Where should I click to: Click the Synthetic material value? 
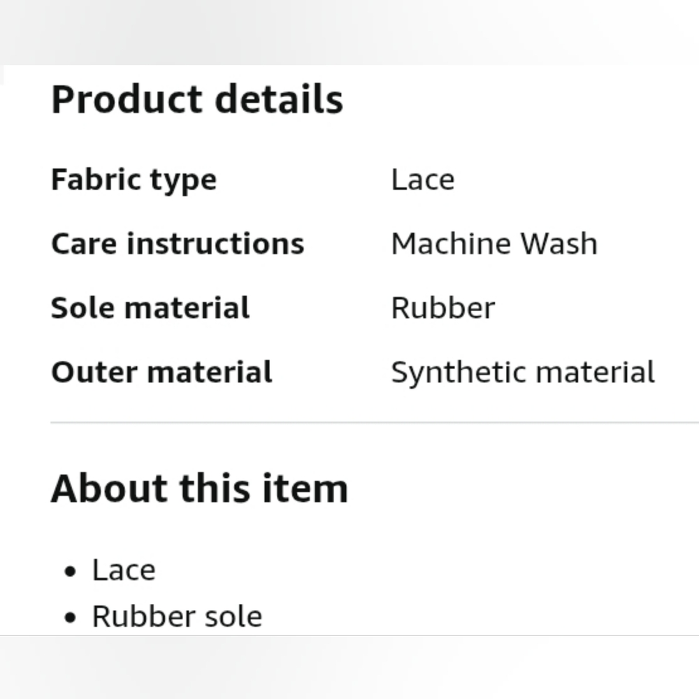[x=522, y=373]
